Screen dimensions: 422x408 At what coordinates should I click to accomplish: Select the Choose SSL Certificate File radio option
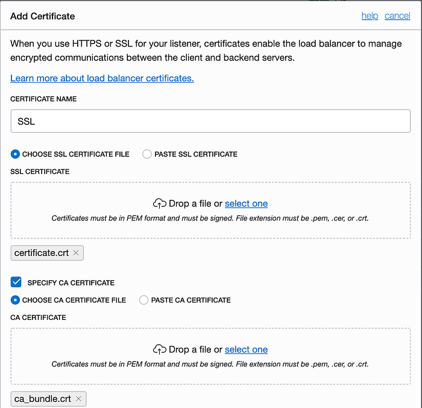[x=15, y=154]
